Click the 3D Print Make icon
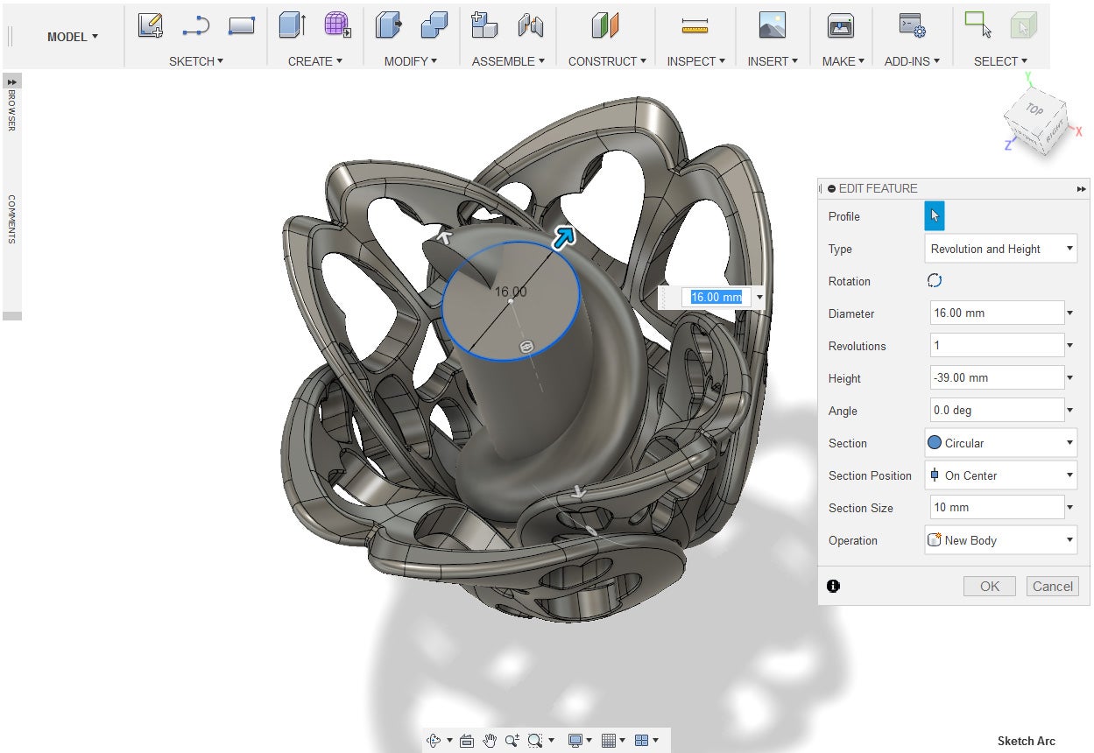 [841, 26]
